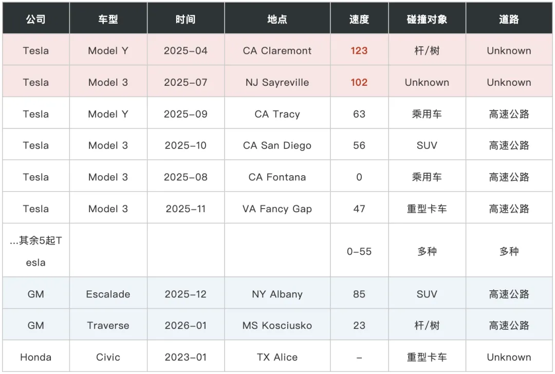This screenshot has height=374, width=555.
Task: Click the CA San Diego cell
Action: 277,145
